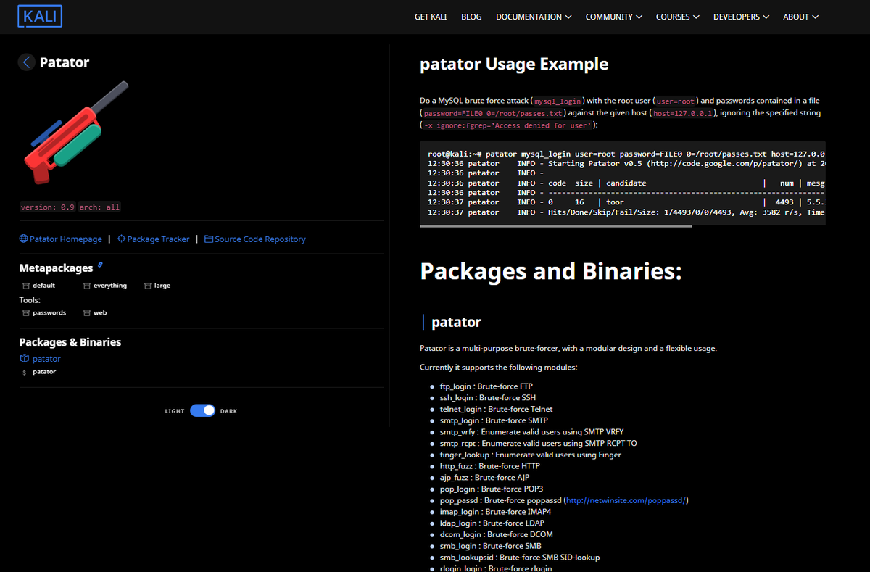Click the Packages and Binaries heading
Image resolution: width=870 pixels, height=572 pixels.
coord(551,271)
